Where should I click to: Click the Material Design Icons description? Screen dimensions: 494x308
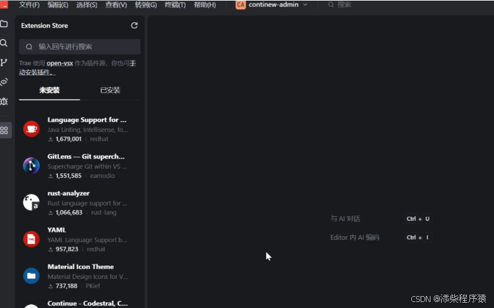(x=87, y=276)
